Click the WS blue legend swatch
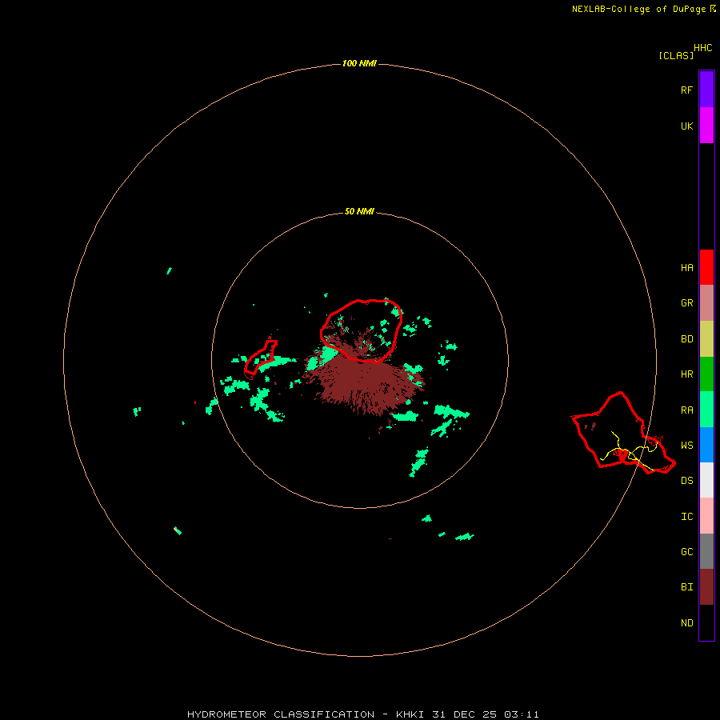This screenshot has height=720, width=720. click(706, 445)
